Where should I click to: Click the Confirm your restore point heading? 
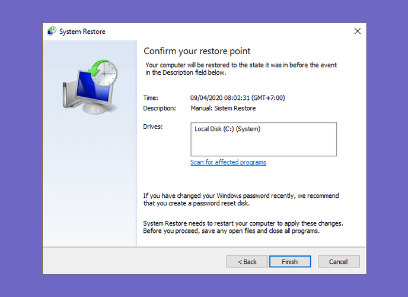(197, 51)
